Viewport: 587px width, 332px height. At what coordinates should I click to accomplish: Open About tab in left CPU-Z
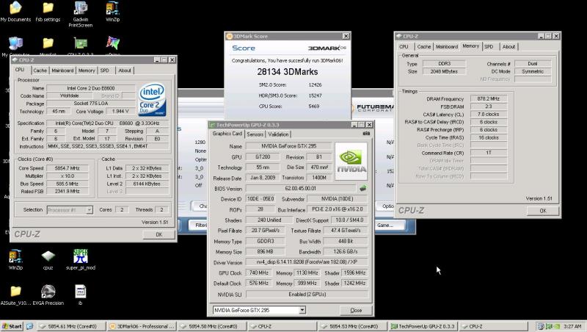(125, 71)
